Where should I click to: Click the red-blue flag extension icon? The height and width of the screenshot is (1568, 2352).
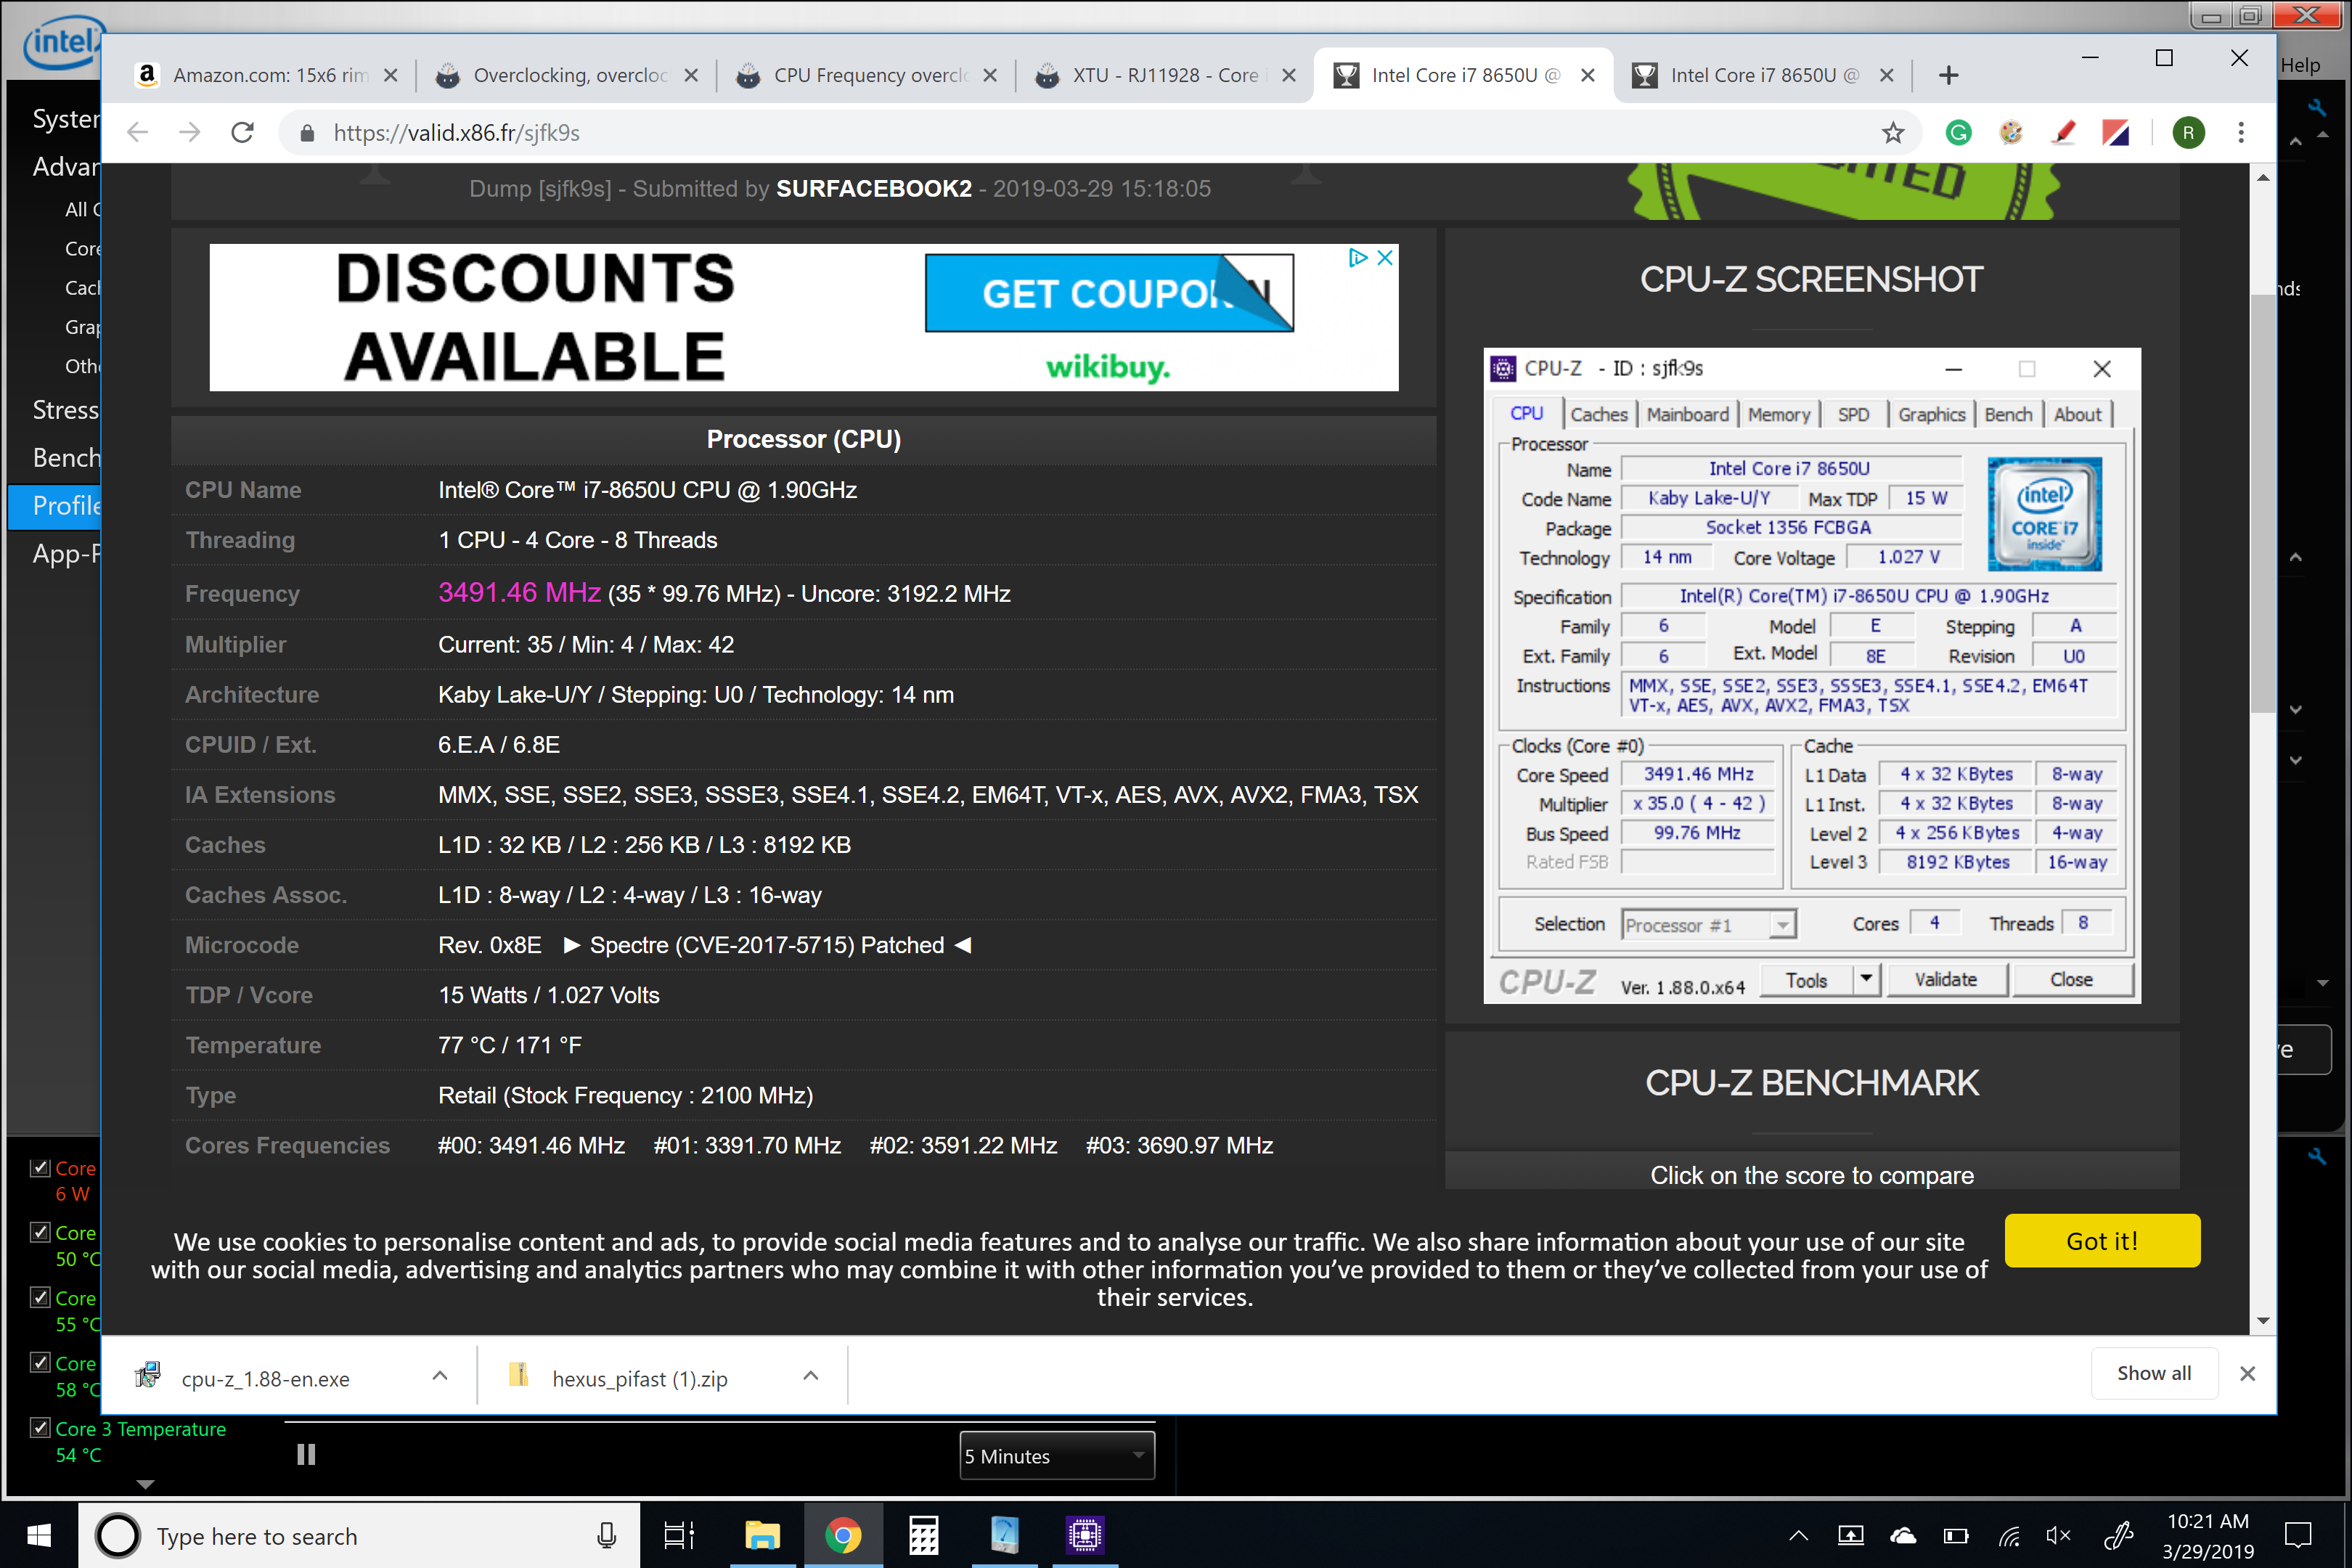(x=2115, y=132)
